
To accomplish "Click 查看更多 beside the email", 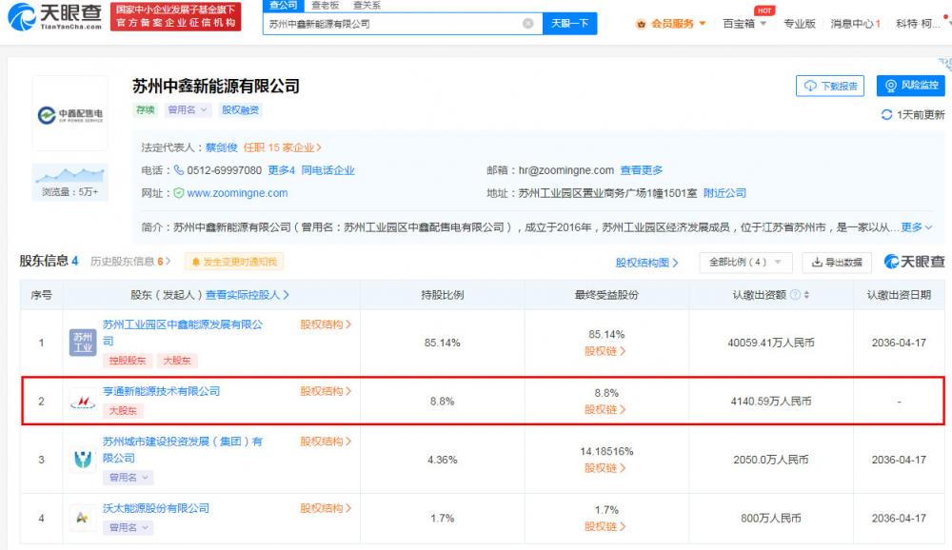I will click(641, 170).
